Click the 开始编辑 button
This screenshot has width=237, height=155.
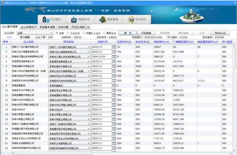[146, 33]
